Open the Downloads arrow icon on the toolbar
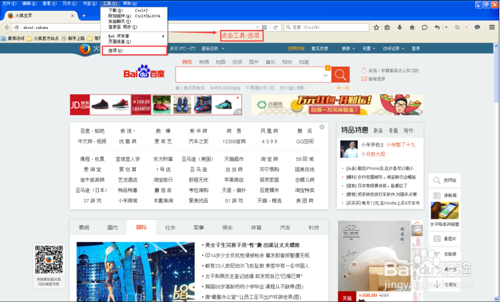500x302 pixels. (400, 27)
